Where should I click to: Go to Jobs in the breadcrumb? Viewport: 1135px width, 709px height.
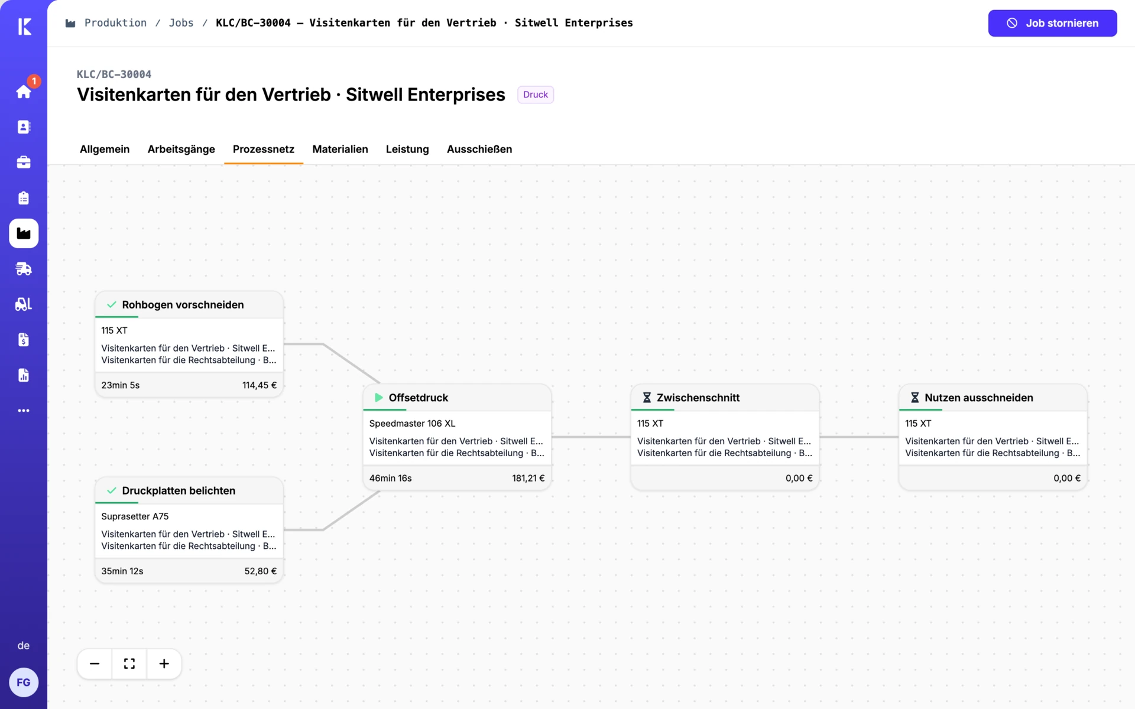181,22
